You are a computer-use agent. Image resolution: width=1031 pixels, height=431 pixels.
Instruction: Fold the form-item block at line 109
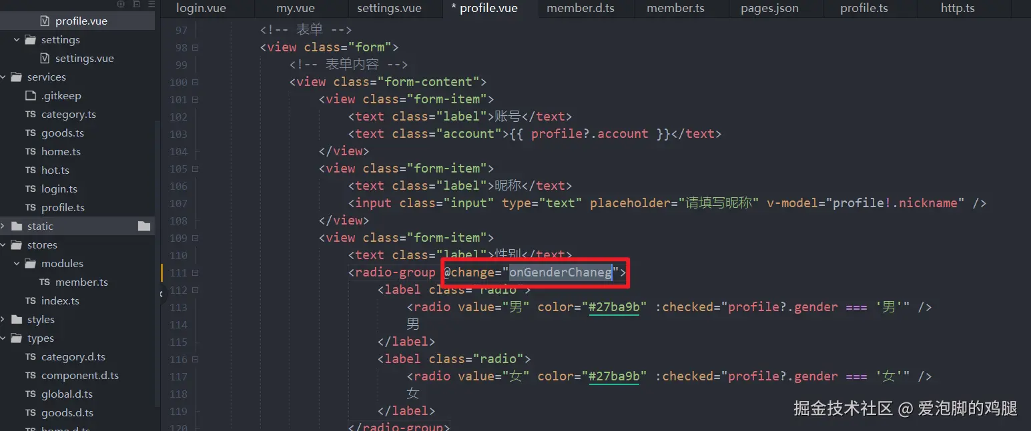196,238
